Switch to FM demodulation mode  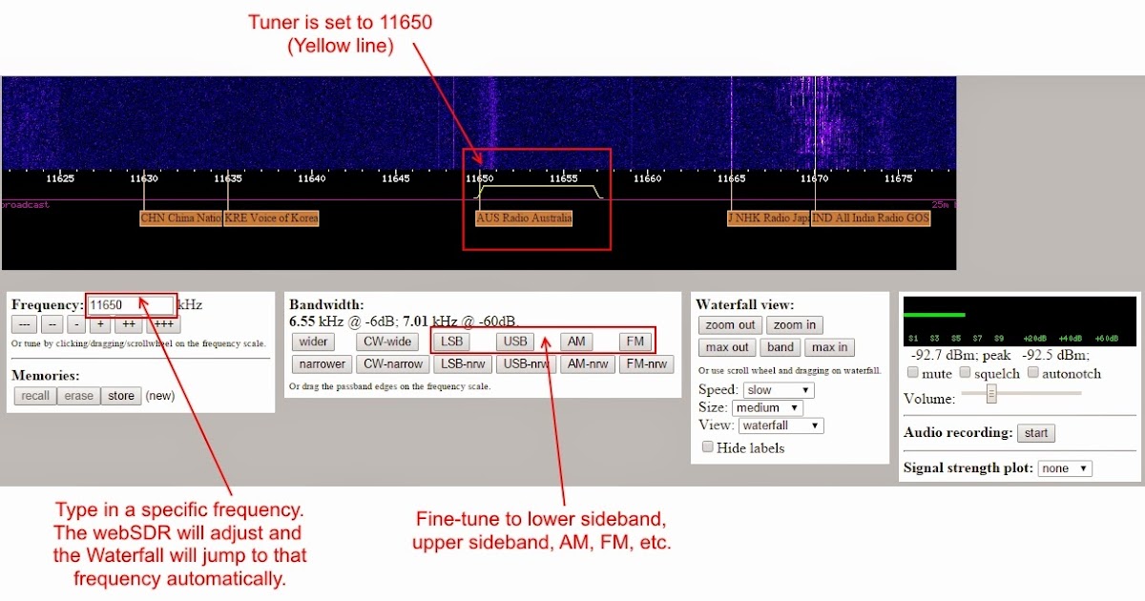635,341
